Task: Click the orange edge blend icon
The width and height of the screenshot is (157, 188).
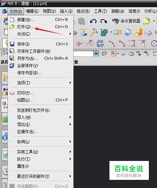Action: pos(138,32)
